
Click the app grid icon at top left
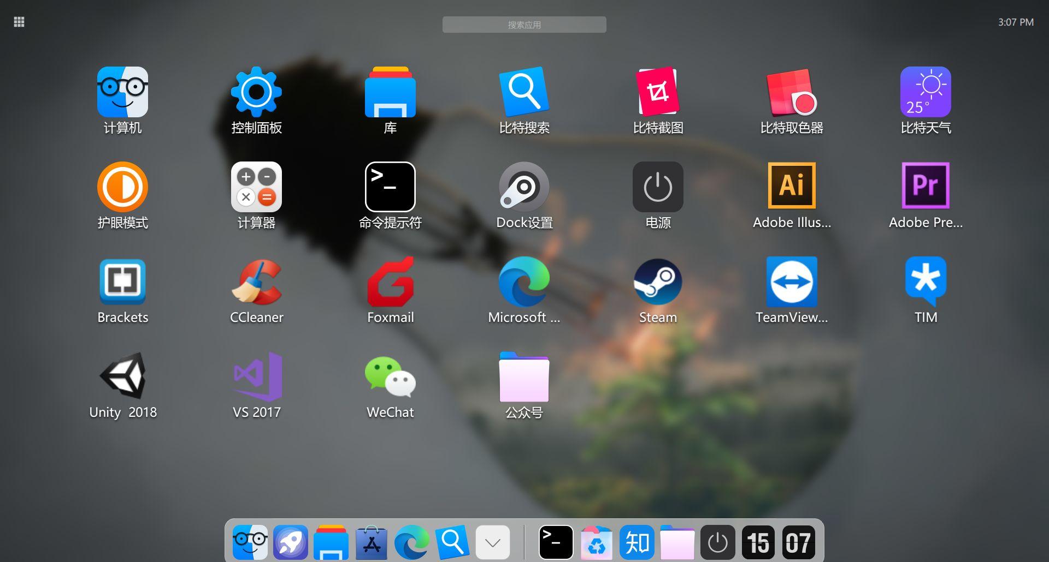(x=19, y=22)
